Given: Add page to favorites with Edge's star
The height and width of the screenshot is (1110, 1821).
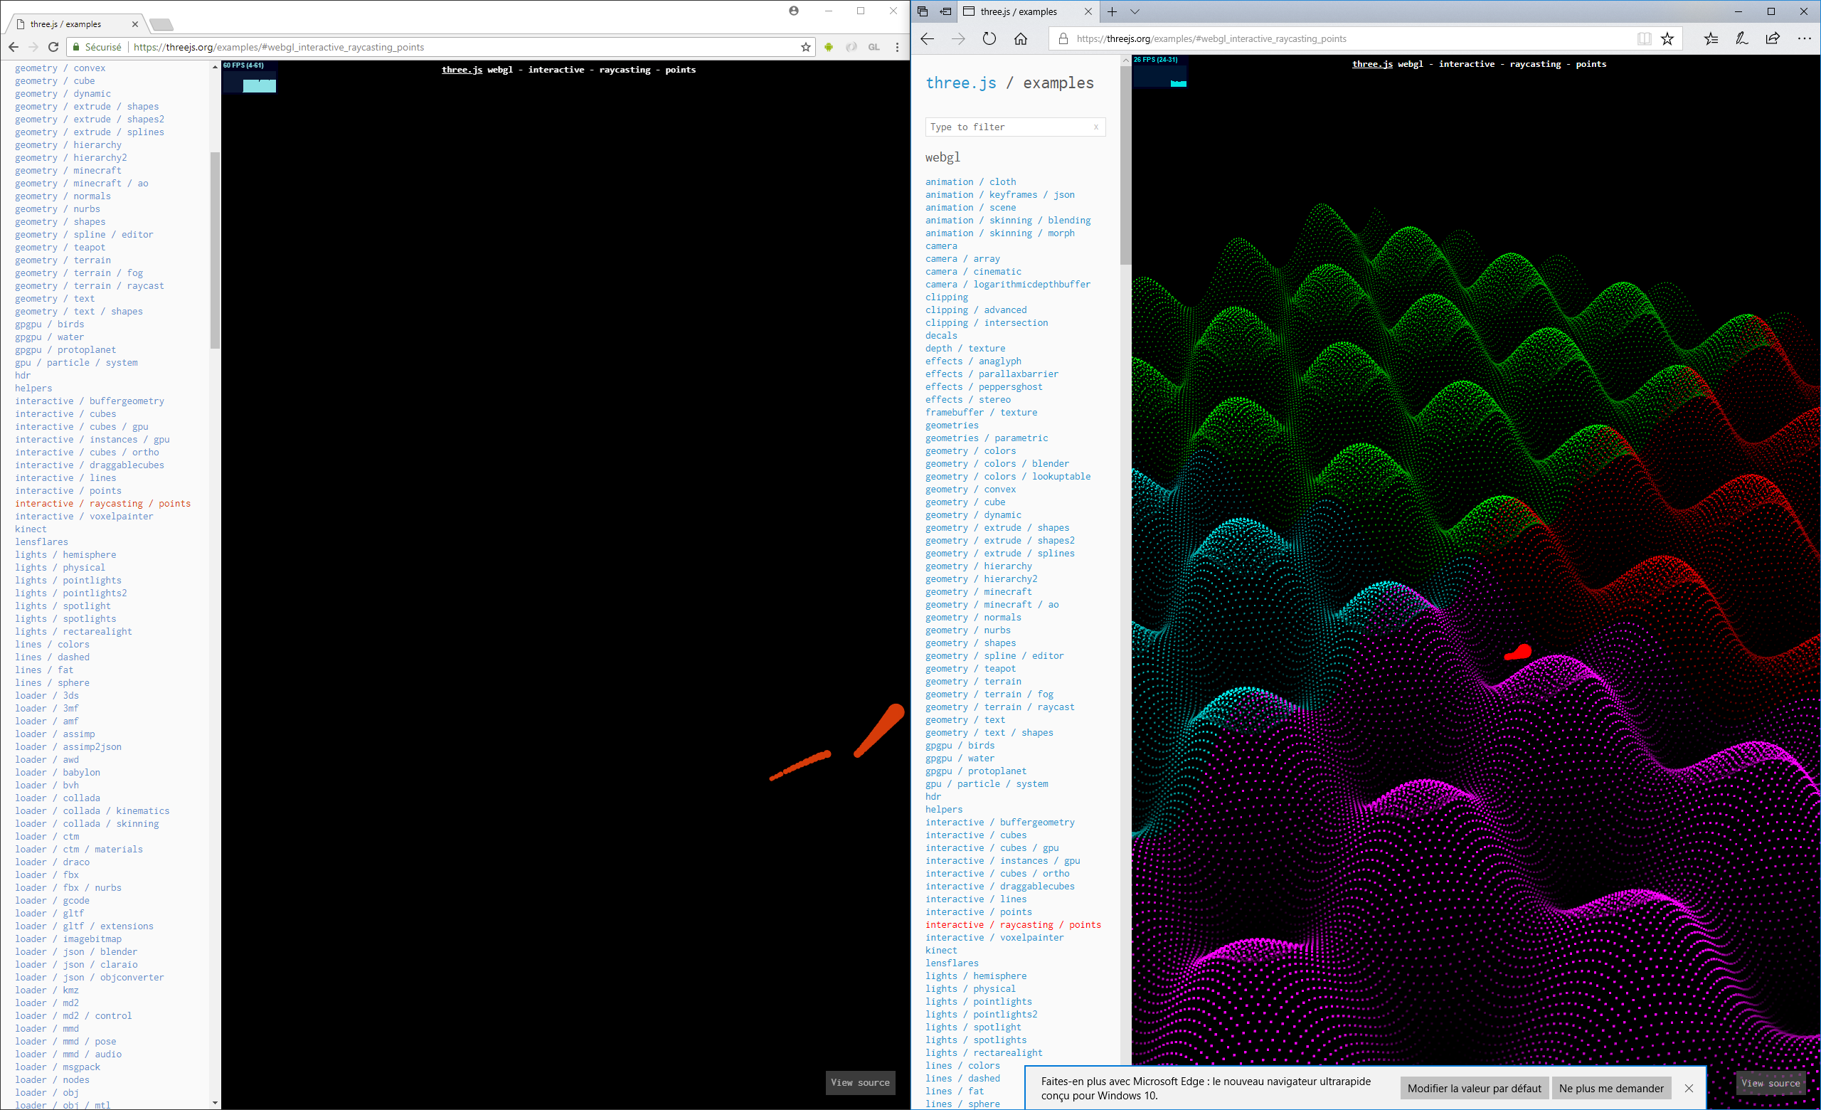Looking at the screenshot, I should pyautogui.click(x=1668, y=38).
